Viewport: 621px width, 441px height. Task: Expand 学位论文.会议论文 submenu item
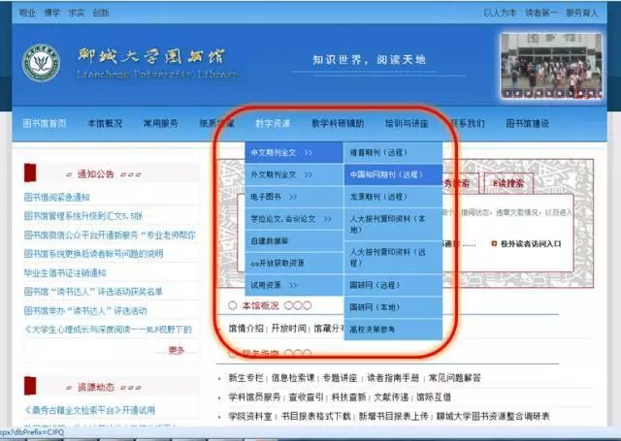coord(294,219)
